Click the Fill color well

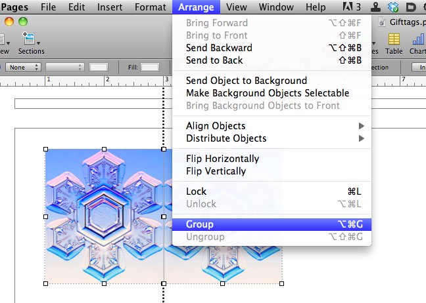pos(150,67)
